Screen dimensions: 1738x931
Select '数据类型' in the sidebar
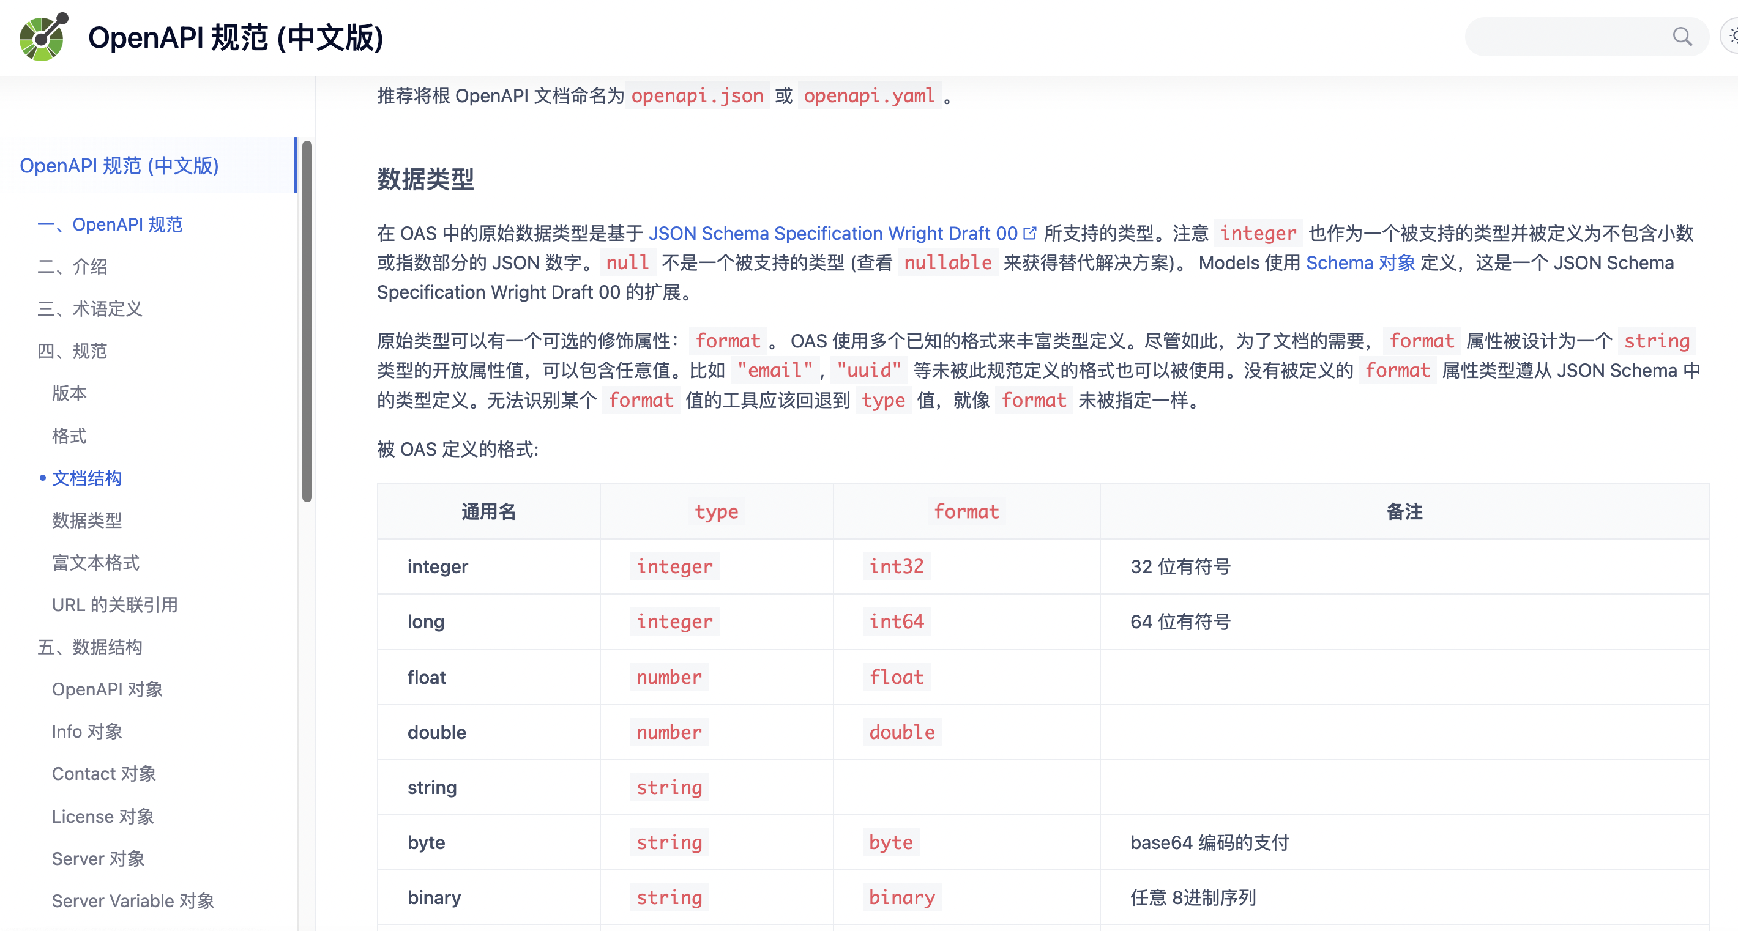click(86, 521)
